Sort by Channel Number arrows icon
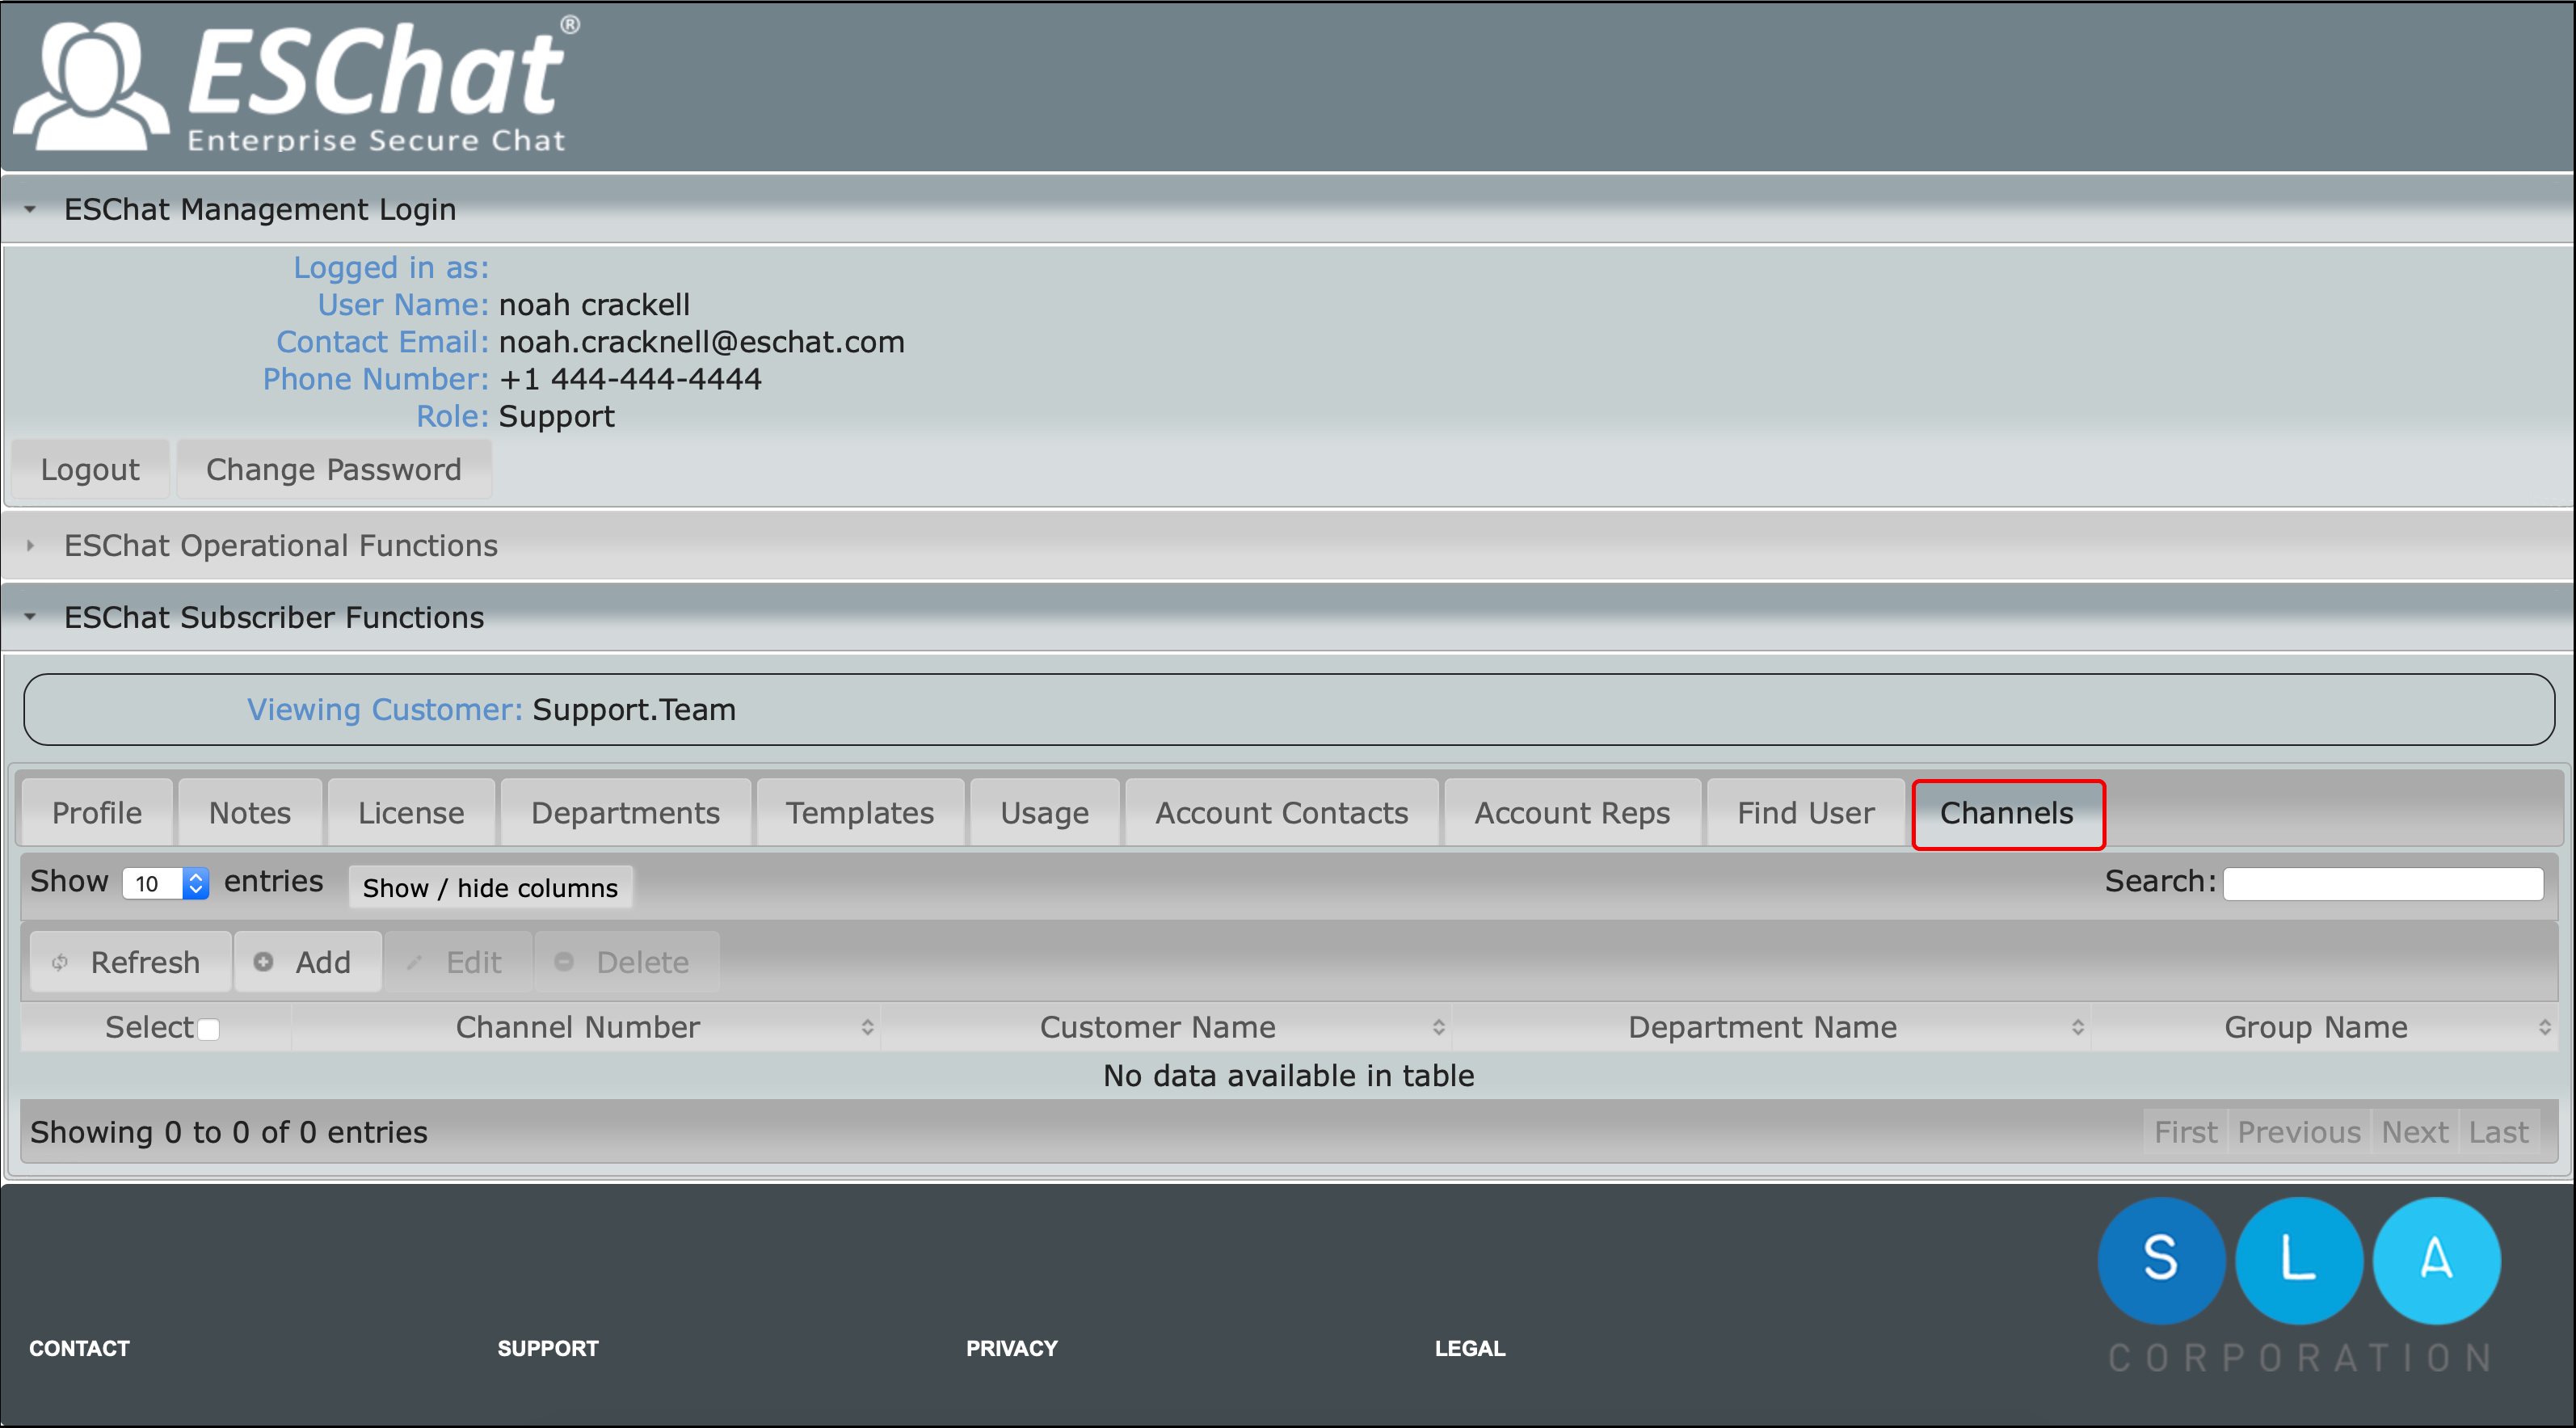The image size is (2576, 1428). [867, 1027]
